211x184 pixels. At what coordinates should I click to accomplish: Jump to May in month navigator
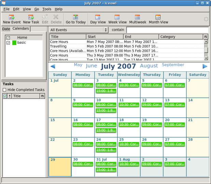[x=78, y=65]
